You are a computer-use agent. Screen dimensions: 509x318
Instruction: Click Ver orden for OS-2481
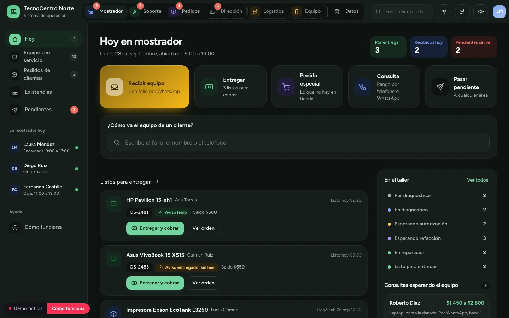pyautogui.click(x=203, y=228)
